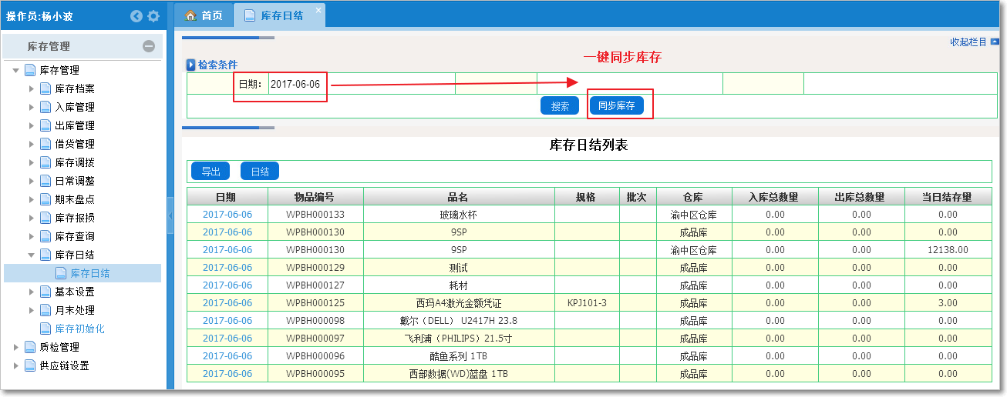Close the 库存日结 tab
1007x397 pixels.
[x=318, y=10]
